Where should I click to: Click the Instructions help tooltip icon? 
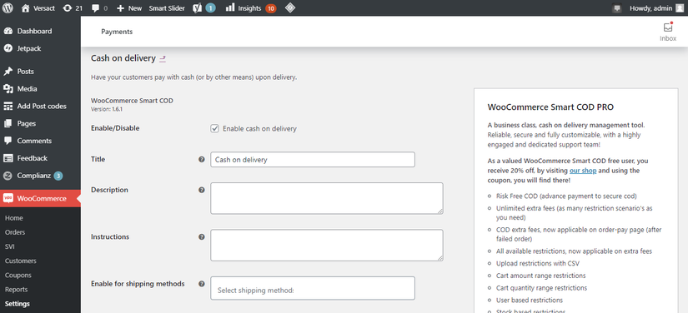click(x=202, y=236)
